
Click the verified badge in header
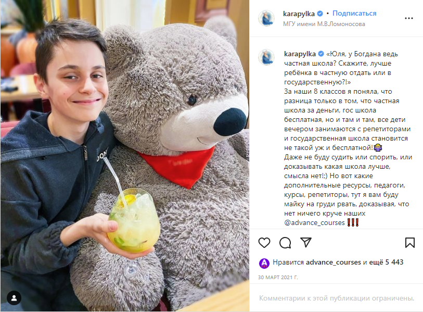click(x=320, y=14)
